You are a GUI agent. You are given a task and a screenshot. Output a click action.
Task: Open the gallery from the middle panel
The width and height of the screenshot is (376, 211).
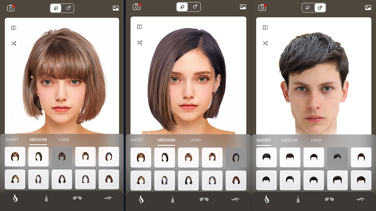(x=243, y=7)
